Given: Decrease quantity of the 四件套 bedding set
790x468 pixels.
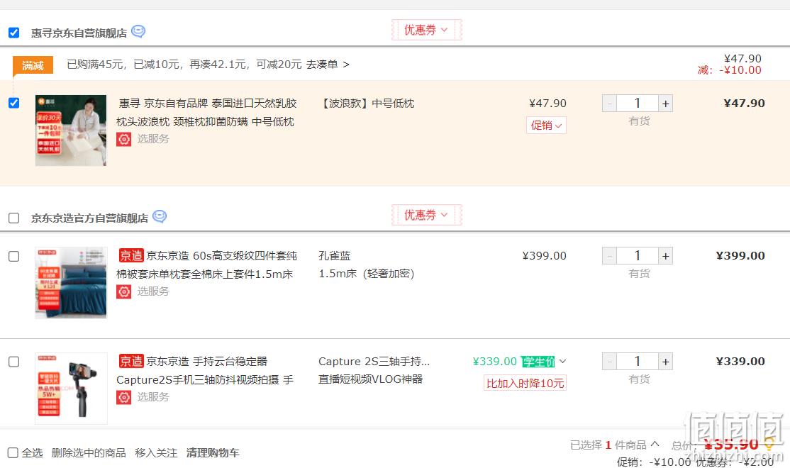Looking at the screenshot, I should point(610,256).
